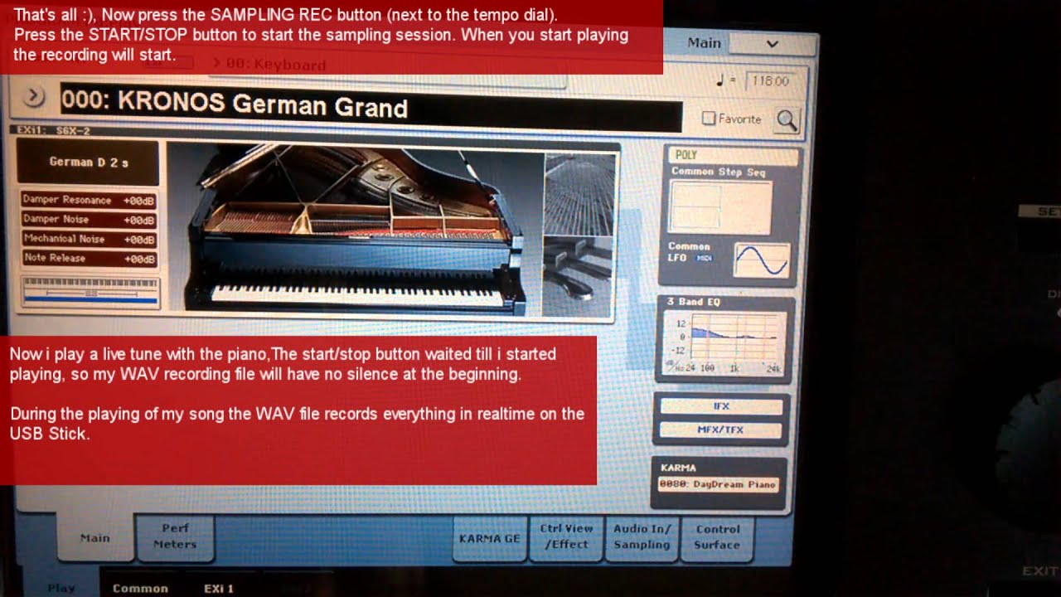Image resolution: width=1061 pixels, height=597 pixels.
Task: Select the Common page tab at bottom
Action: coord(141,587)
